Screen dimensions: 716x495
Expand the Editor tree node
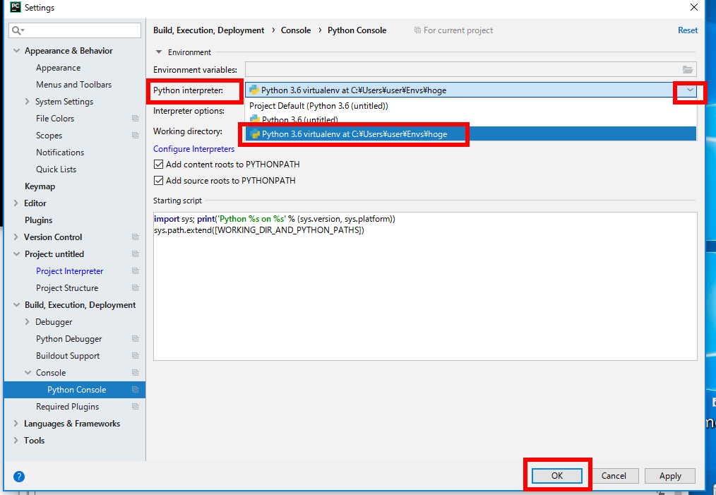pos(16,203)
